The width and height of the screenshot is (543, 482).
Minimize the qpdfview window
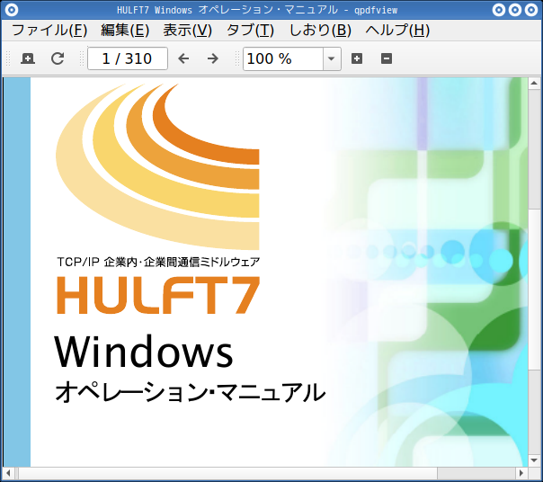(x=499, y=10)
